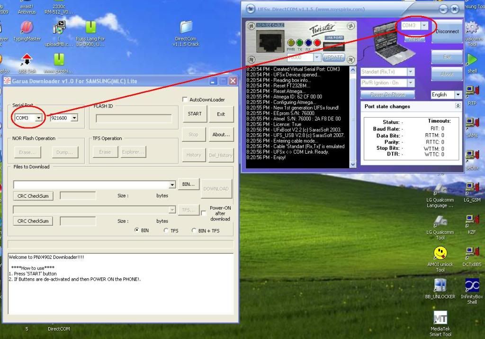The width and height of the screenshot is (485, 339).
Task: Open the Russ Lang For LG U900 icon
Action: click(90, 27)
